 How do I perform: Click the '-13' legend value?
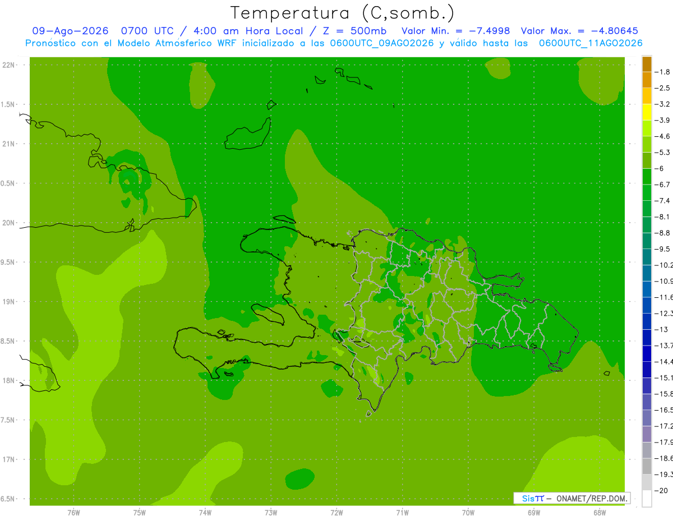[x=662, y=329]
